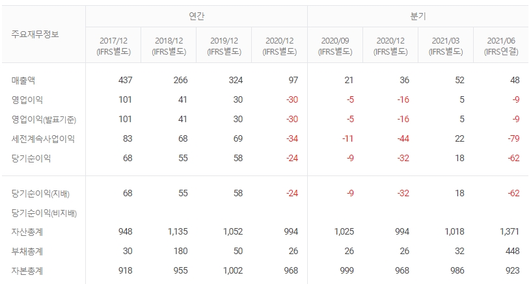Image resolution: width=531 pixels, height=284 pixels.
Task: Select the 당기순이익(지배) row label
Action: coord(40,194)
